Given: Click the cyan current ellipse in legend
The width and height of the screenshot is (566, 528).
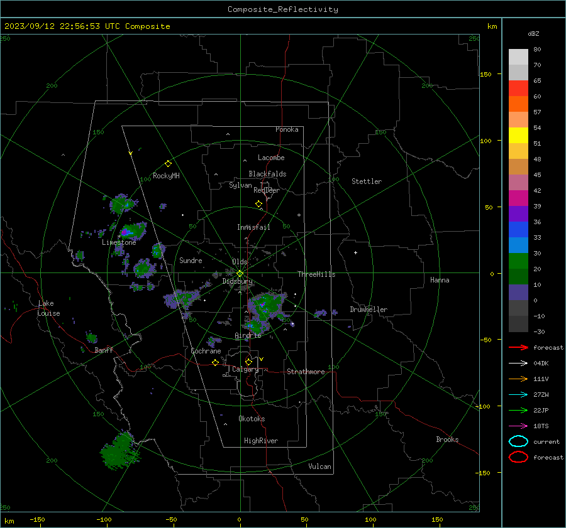Looking at the screenshot, I should click(518, 441).
